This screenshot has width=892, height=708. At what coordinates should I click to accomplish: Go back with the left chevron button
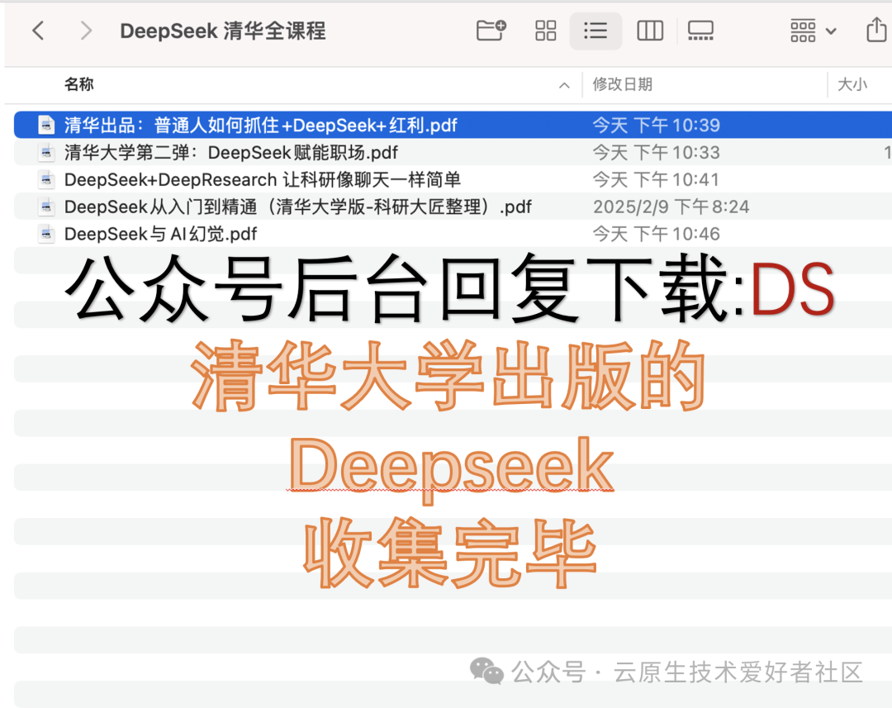38,31
